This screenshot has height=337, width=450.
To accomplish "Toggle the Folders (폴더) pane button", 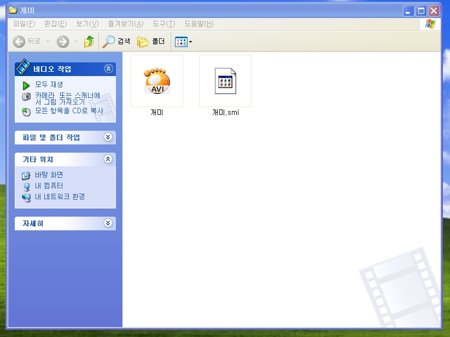I will click(151, 42).
